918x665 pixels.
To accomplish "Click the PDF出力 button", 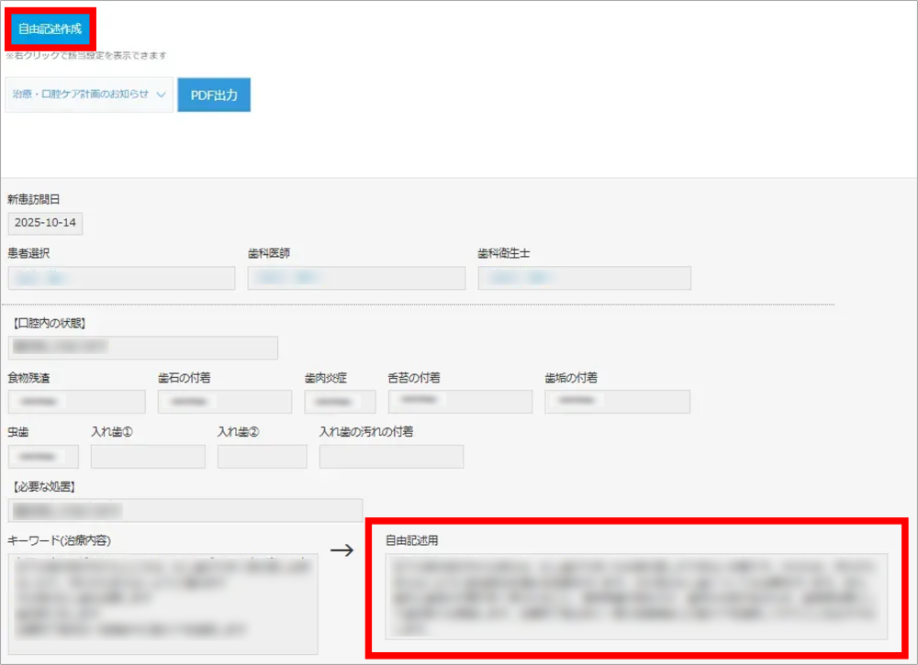I will coord(213,94).
